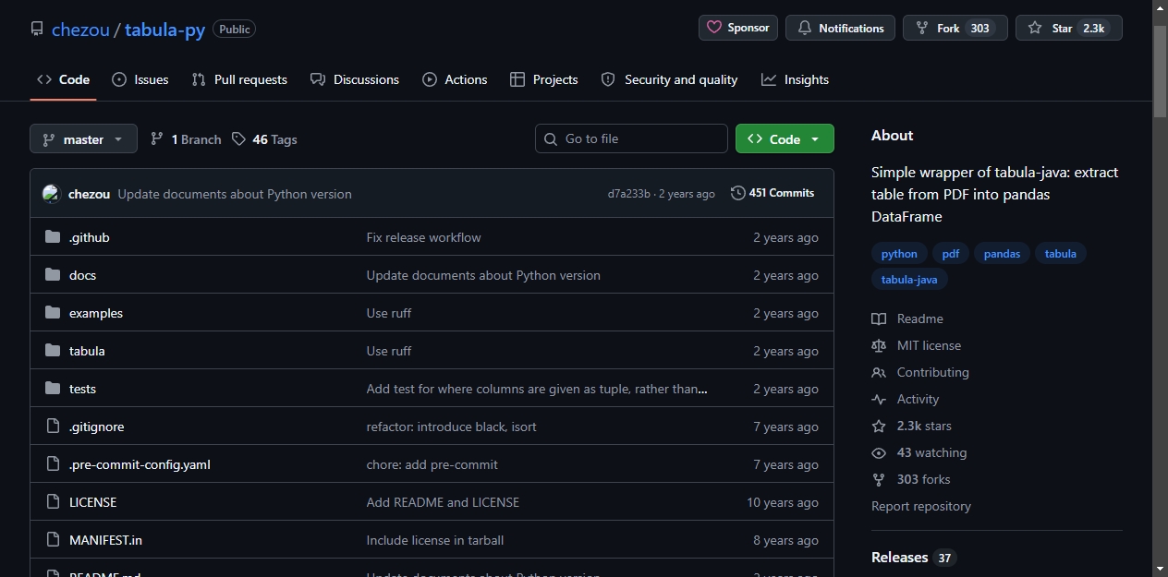Open the 451 Commits history
Screen dimensions: 1168x577
(773, 193)
